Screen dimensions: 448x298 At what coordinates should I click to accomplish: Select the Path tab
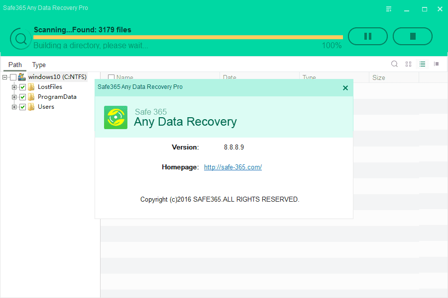coord(15,65)
